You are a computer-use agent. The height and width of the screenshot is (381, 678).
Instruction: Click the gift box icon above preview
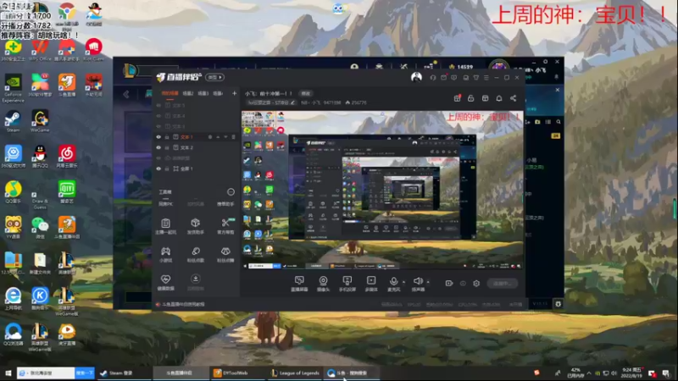(x=457, y=98)
